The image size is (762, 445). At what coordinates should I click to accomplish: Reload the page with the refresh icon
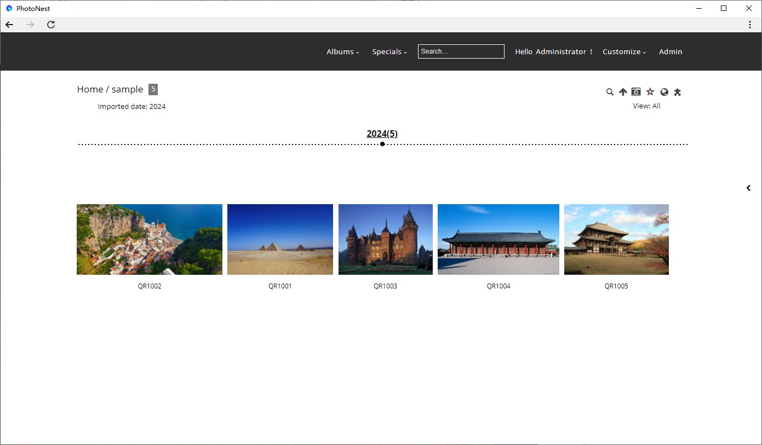click(51, 25)
